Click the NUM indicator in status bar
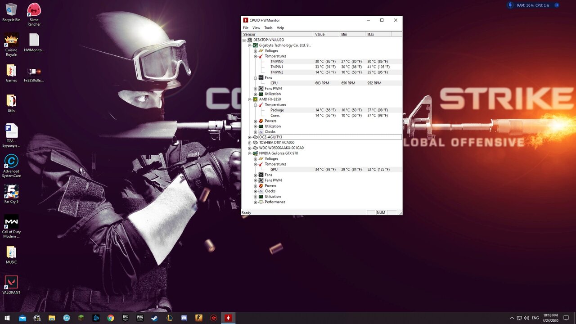This screenshot has height=324, width=576. [x=381, y=212]
